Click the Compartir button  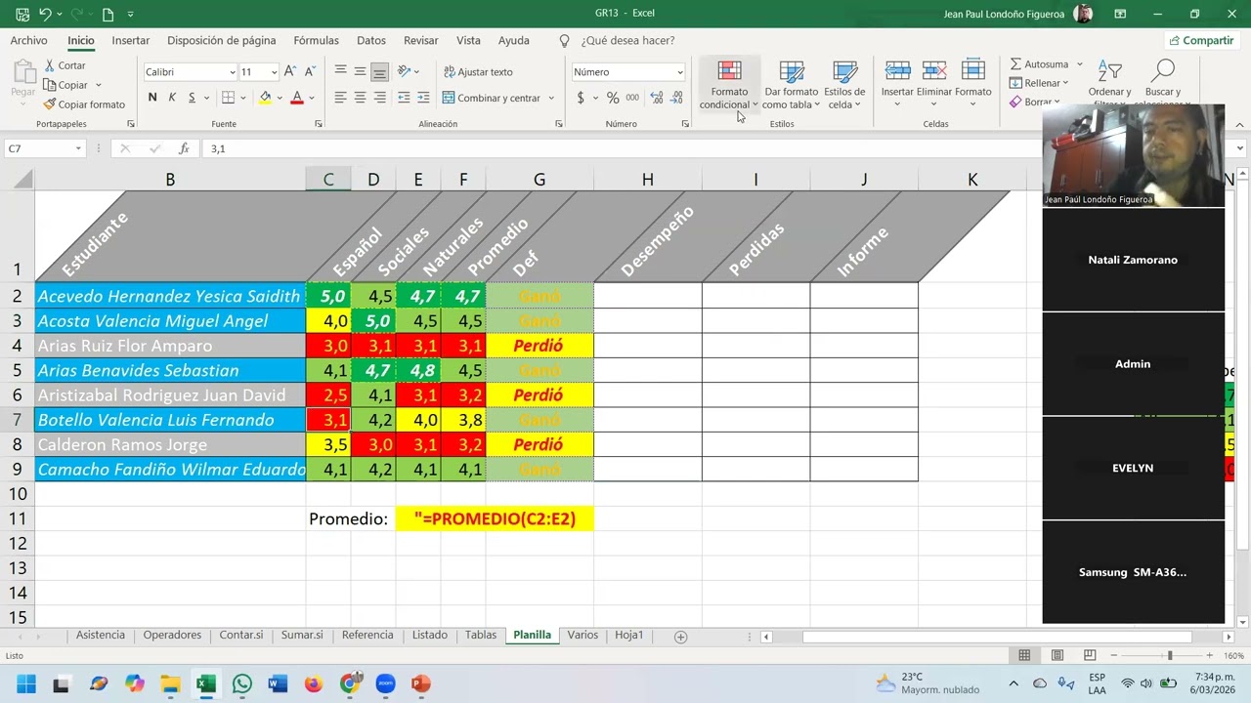point(1201,41)
